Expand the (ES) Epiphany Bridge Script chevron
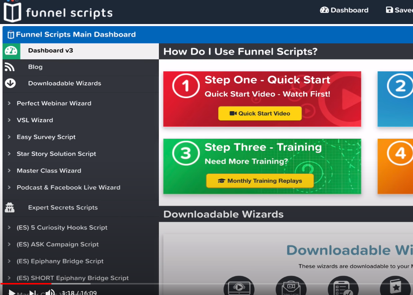Screen dimensions: 413x295 coord(9,261)
